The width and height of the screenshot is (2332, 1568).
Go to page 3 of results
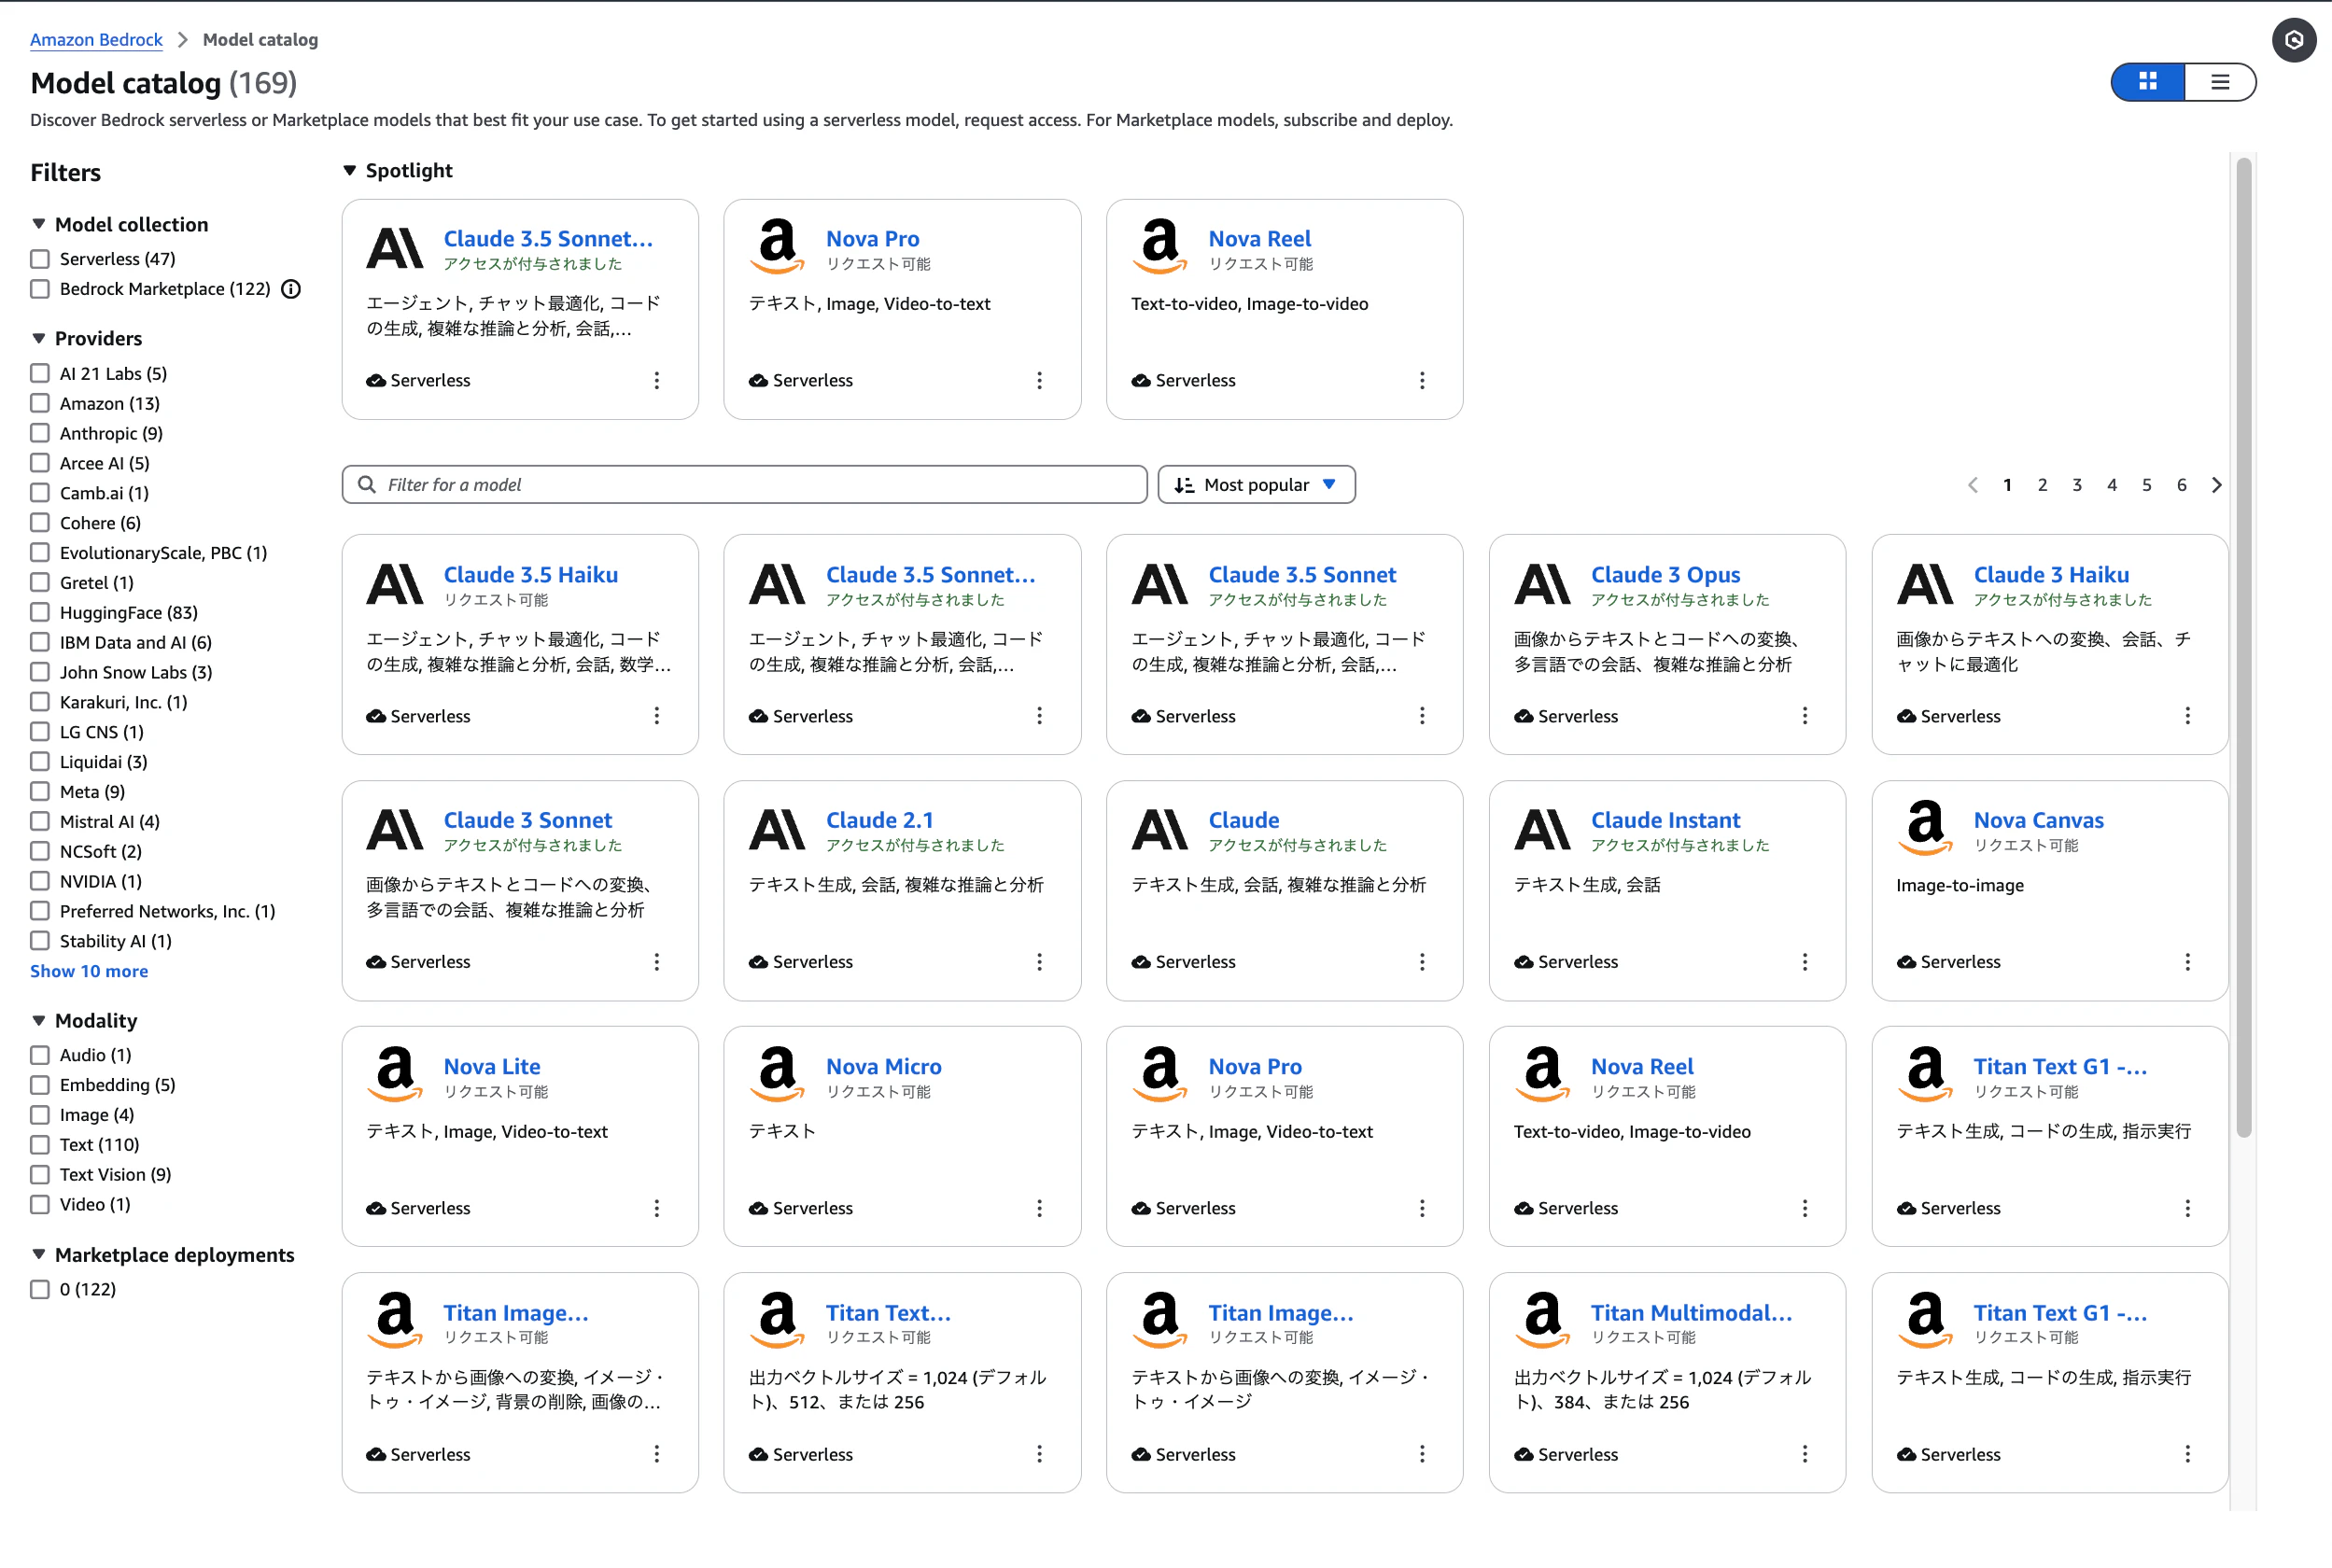point(2077,485)
